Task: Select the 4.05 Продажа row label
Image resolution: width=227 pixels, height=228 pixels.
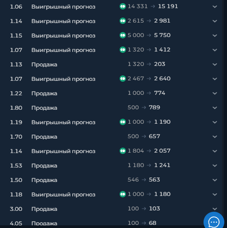Action: [44, 223]
